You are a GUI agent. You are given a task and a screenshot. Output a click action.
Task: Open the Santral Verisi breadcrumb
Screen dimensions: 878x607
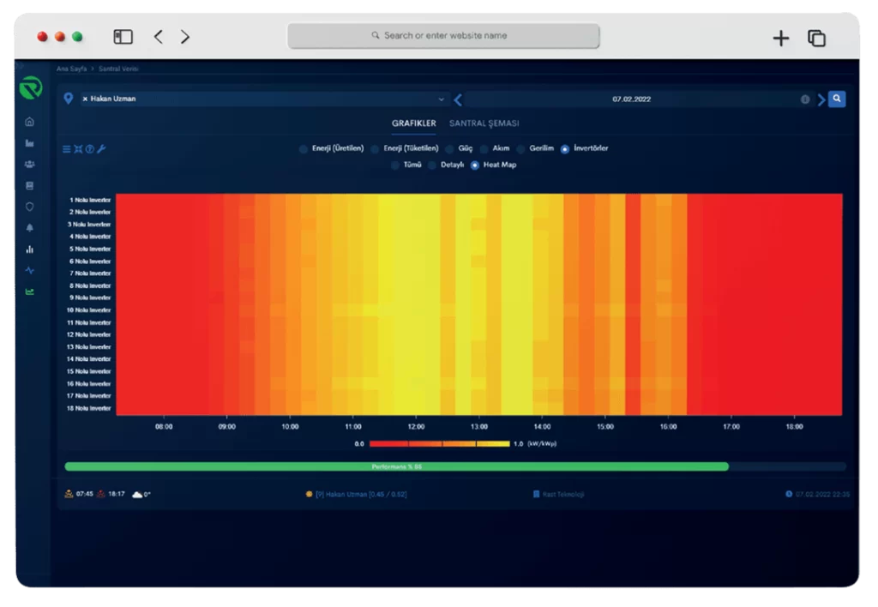pos(118,69)
